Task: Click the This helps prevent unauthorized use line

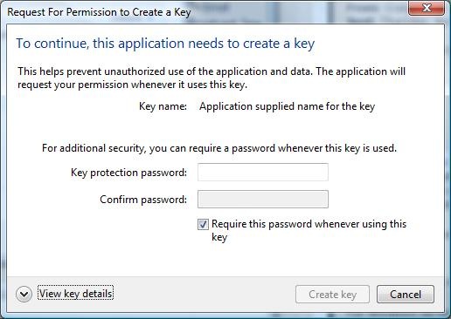Action: (x=212, y=71)
